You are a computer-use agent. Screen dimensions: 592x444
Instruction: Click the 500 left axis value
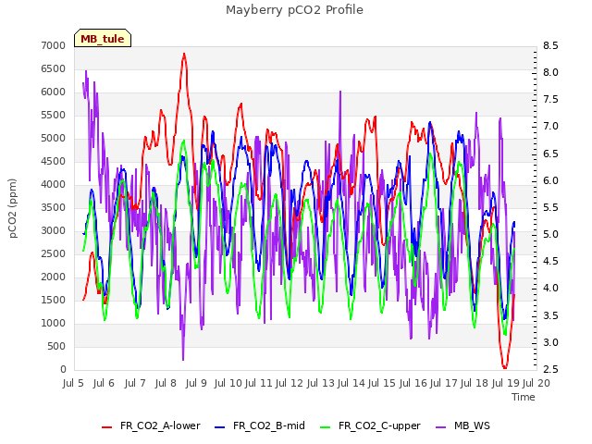pyautogui.click(x=56, y=346)
